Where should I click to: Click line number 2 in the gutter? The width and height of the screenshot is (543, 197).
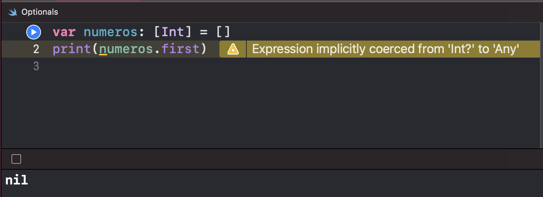pos(36,49)
